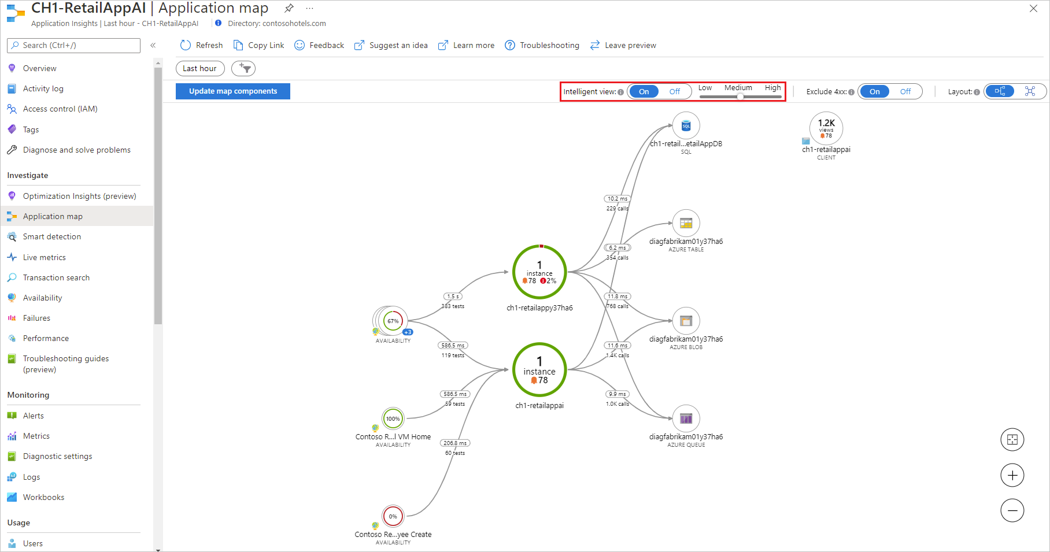Collapse the left navigation menu
1050x552 pixels.
point(153,45)
